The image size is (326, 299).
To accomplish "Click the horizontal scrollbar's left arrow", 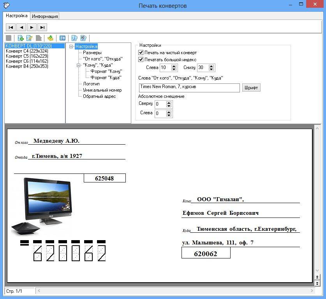I will (39, 291).
